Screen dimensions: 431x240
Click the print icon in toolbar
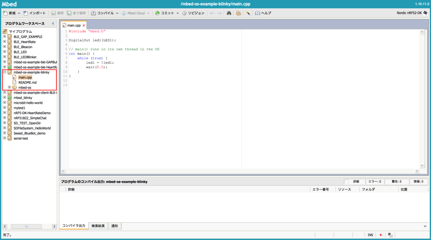(238, 13)
